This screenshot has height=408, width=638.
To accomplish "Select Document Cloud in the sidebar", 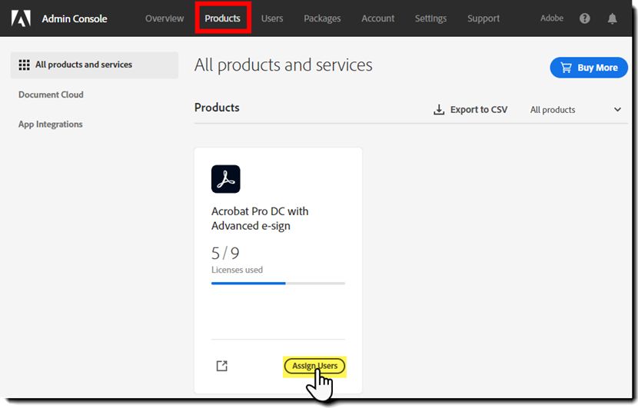I will coord(51,95).
